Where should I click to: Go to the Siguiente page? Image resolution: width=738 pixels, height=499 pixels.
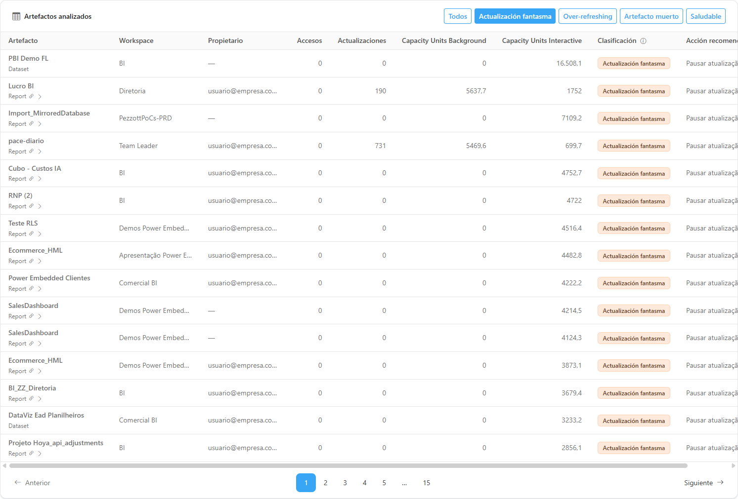[x=704, y=483]
